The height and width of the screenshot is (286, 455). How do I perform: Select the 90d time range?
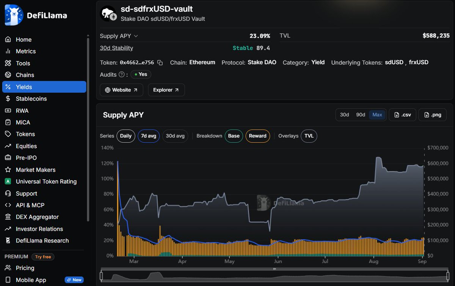click(x=361, y=115)
